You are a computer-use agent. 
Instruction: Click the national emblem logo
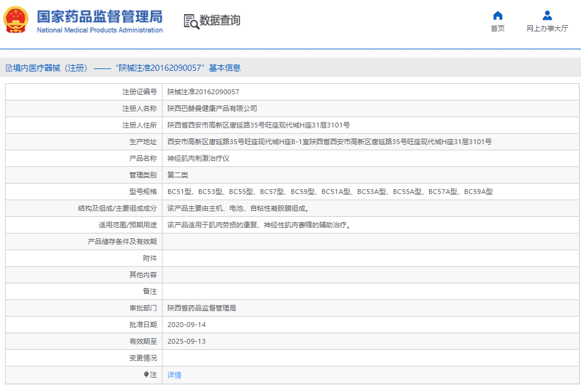click(x=16, y=20)
